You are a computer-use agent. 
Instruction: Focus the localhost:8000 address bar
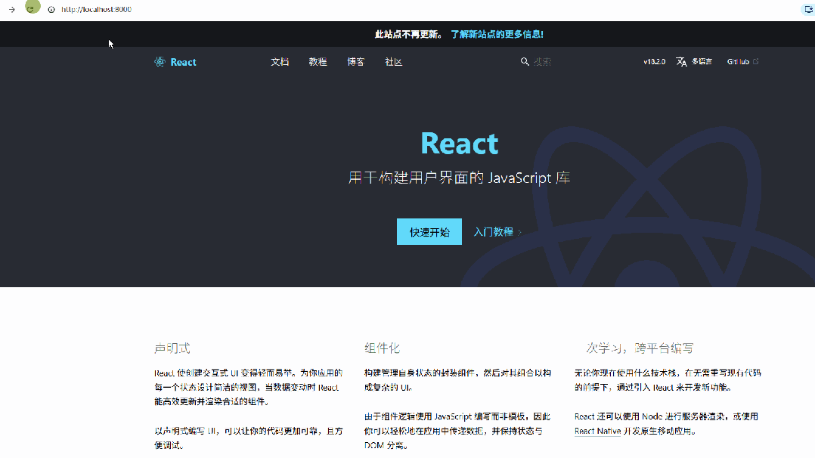tap(96, 9)
